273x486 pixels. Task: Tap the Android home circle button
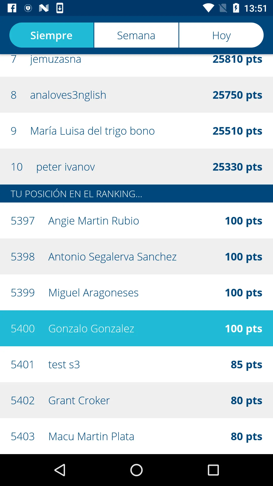(136, 470)
